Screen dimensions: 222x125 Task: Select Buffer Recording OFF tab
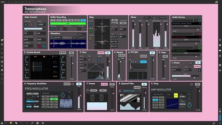[x=83, y=20]
